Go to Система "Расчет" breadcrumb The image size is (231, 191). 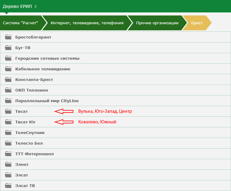click(21, 23)
